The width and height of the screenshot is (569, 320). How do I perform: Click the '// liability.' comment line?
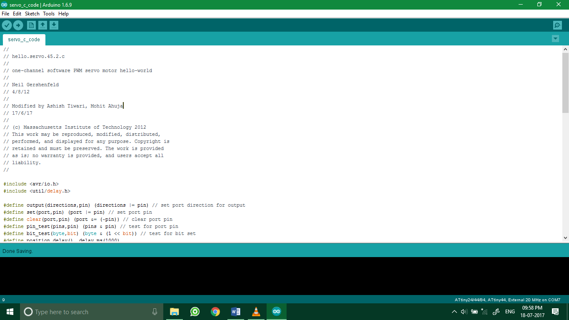tap(22, 162)
